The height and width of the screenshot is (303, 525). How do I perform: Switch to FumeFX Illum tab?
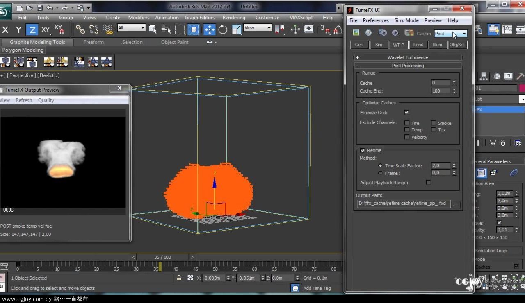[x=437, y=45]
